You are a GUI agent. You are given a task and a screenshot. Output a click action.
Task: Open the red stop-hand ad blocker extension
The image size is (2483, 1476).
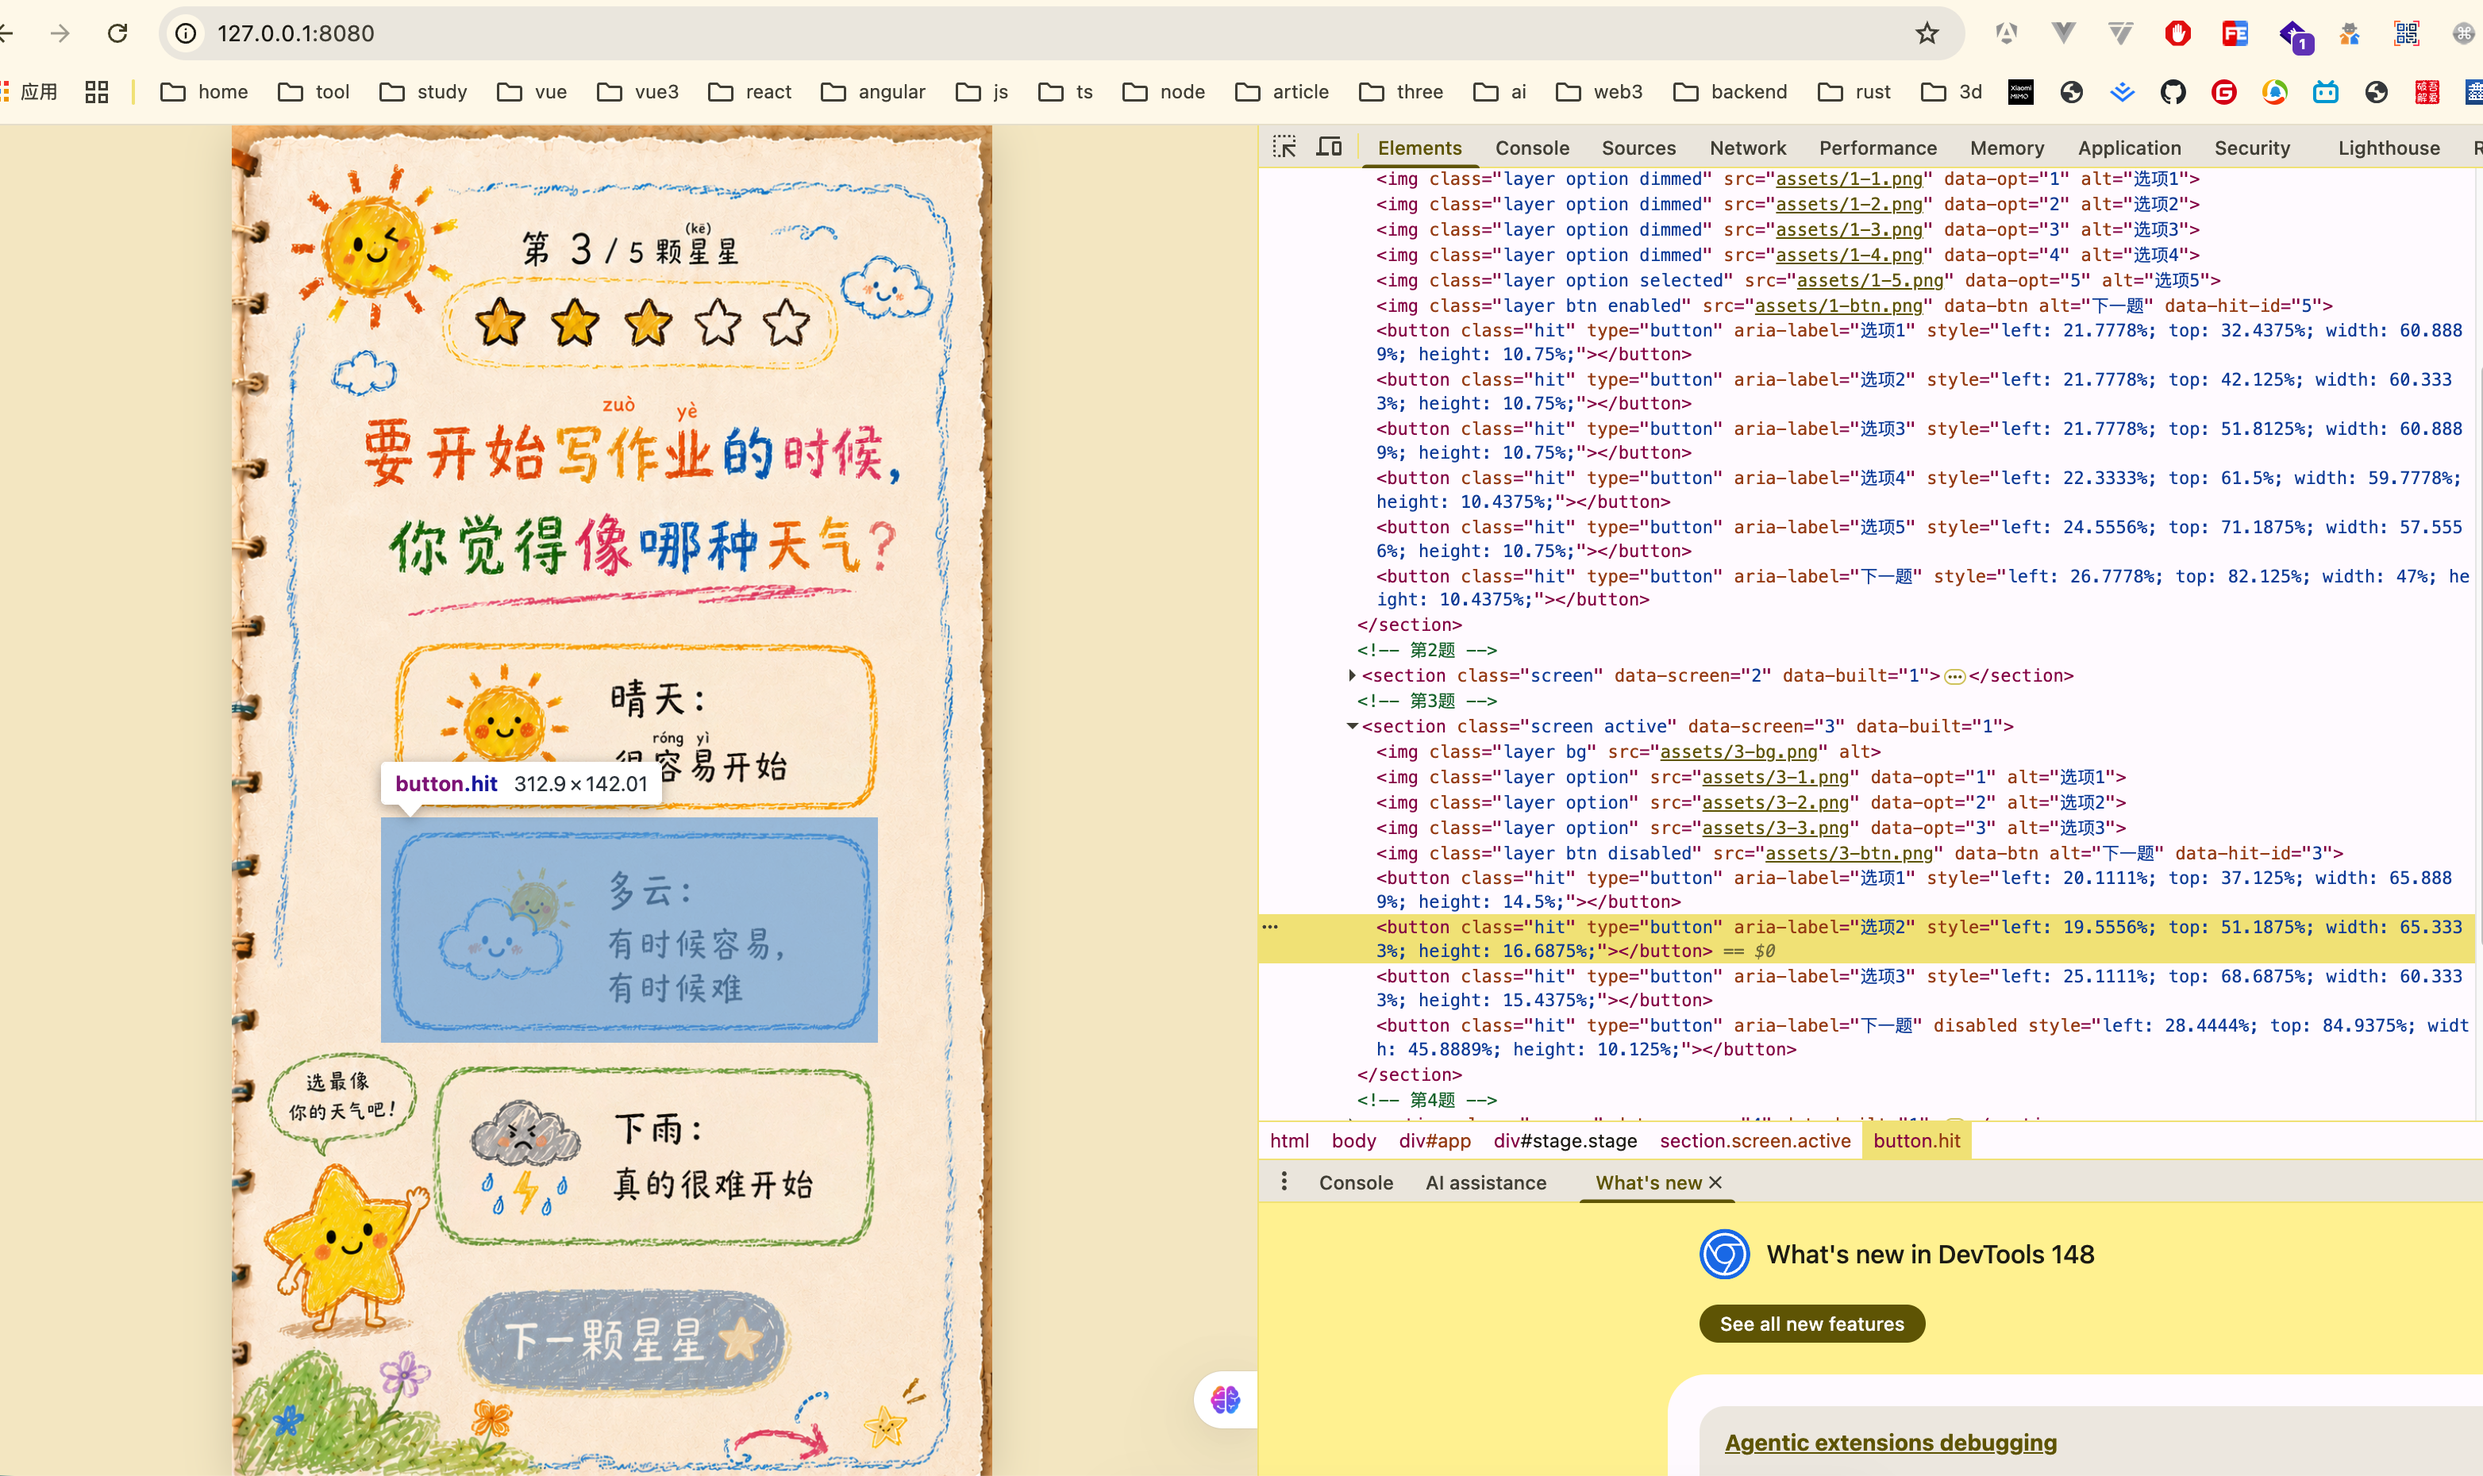pos(2177,34)
